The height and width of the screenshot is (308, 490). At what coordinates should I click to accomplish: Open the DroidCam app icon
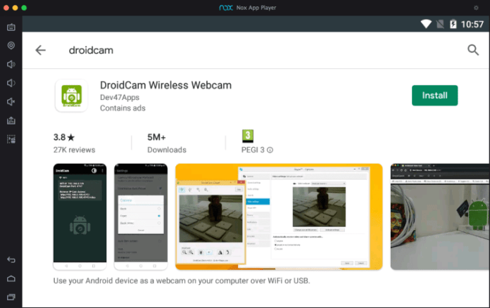tap(72, 96)
